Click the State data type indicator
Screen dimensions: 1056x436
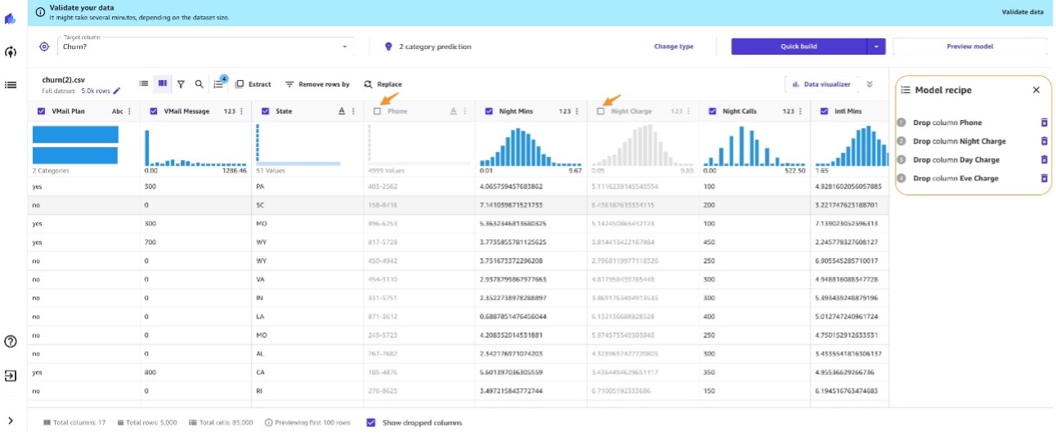[x=342, y=111]
